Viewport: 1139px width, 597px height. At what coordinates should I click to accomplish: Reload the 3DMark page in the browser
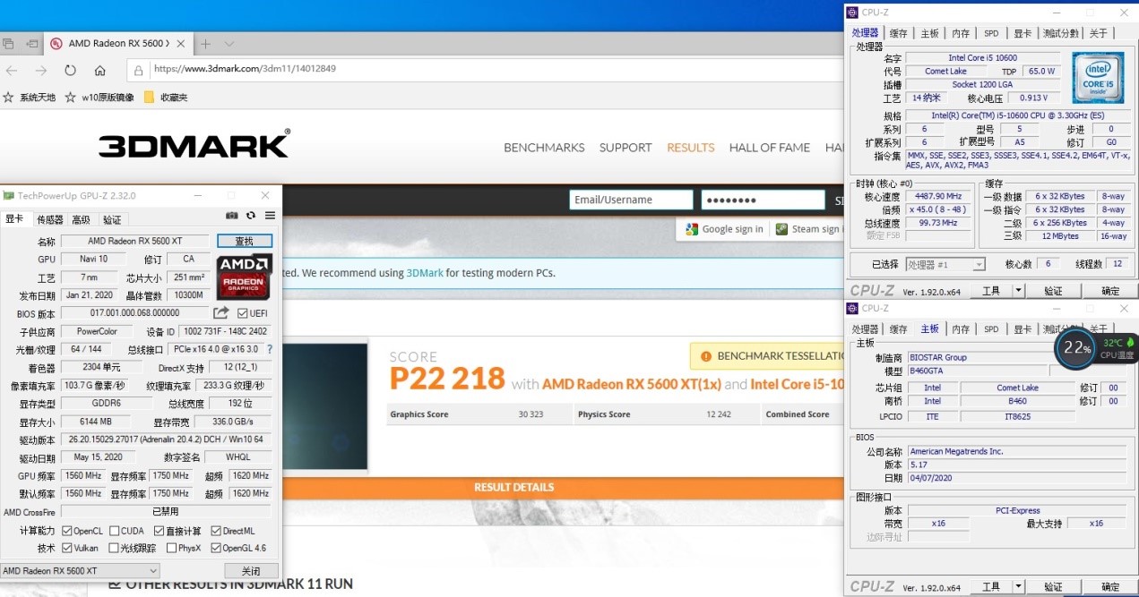coord(71,70)
